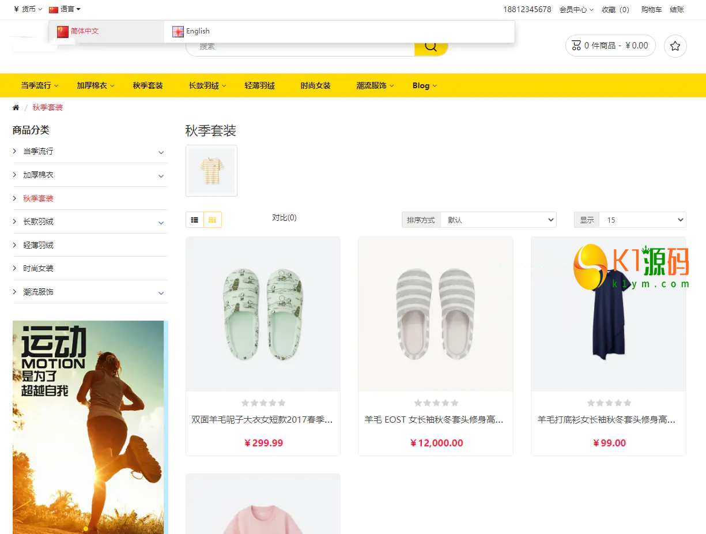Click the ¥99.00 price

609,443
